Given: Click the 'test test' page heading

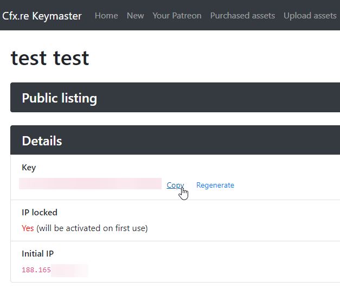Looking at the screenshot, I should click(50, 57).
